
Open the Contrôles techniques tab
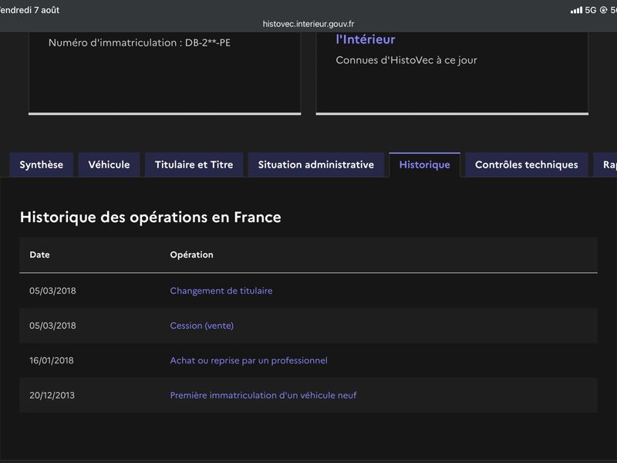coord(527,164)
